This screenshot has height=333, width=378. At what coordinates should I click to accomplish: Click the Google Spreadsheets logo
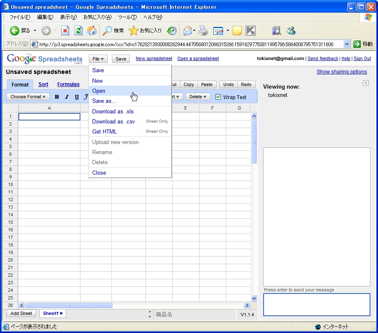point(44,59)
